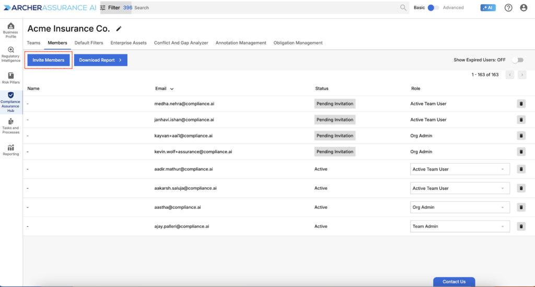Open Reporting section
Screen dimensions: 535x287
(10, 150)
